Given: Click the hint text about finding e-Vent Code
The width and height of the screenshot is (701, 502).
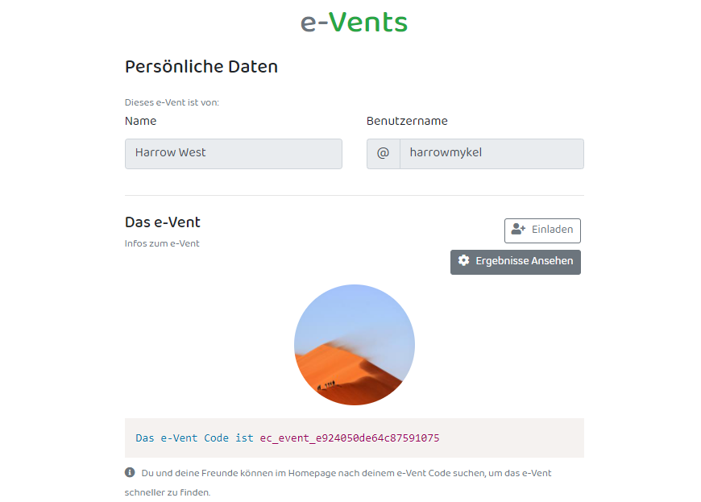Looking at the screenshot, I should tap(338, 483).
